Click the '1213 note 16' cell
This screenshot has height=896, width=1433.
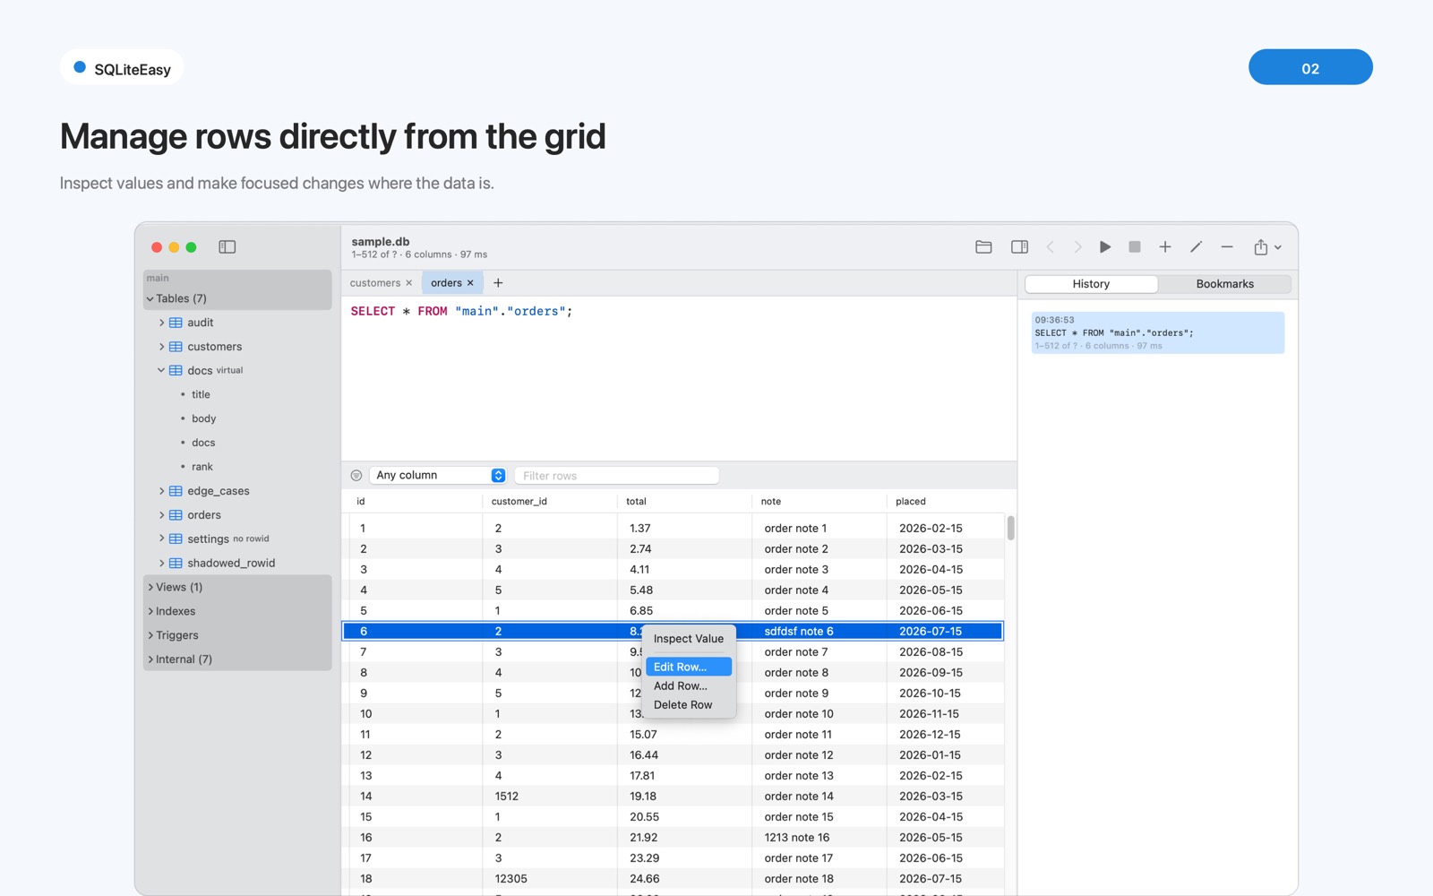pos(797,838)
